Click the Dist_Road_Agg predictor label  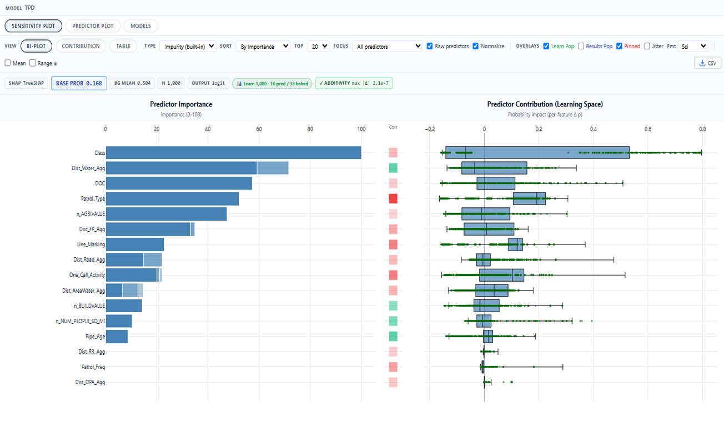[x=89, y=259]
